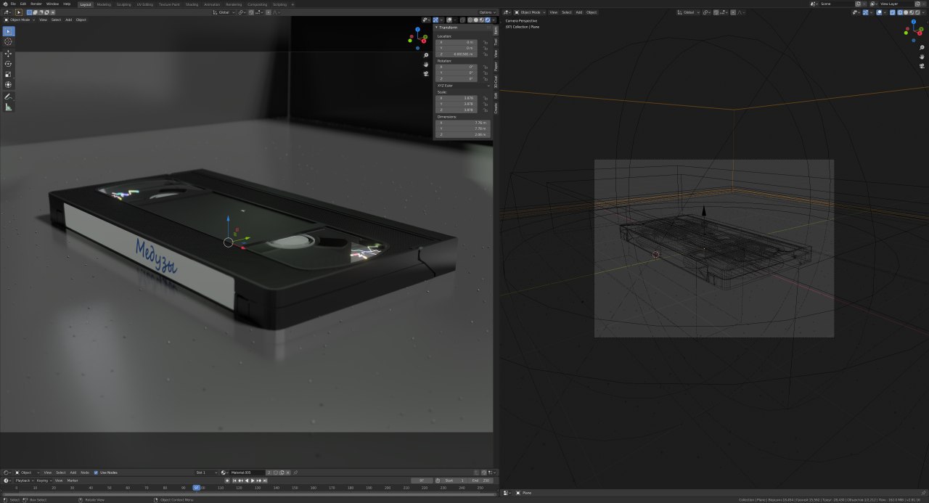The width and height of the screenshot is (929, 503).
Task: Open the File menu
Action: coord(13,4)
